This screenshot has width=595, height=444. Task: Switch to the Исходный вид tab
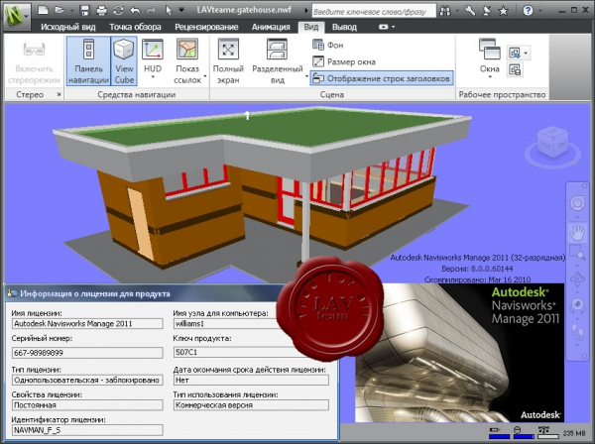pyautogui.click(x=68, y=27)
